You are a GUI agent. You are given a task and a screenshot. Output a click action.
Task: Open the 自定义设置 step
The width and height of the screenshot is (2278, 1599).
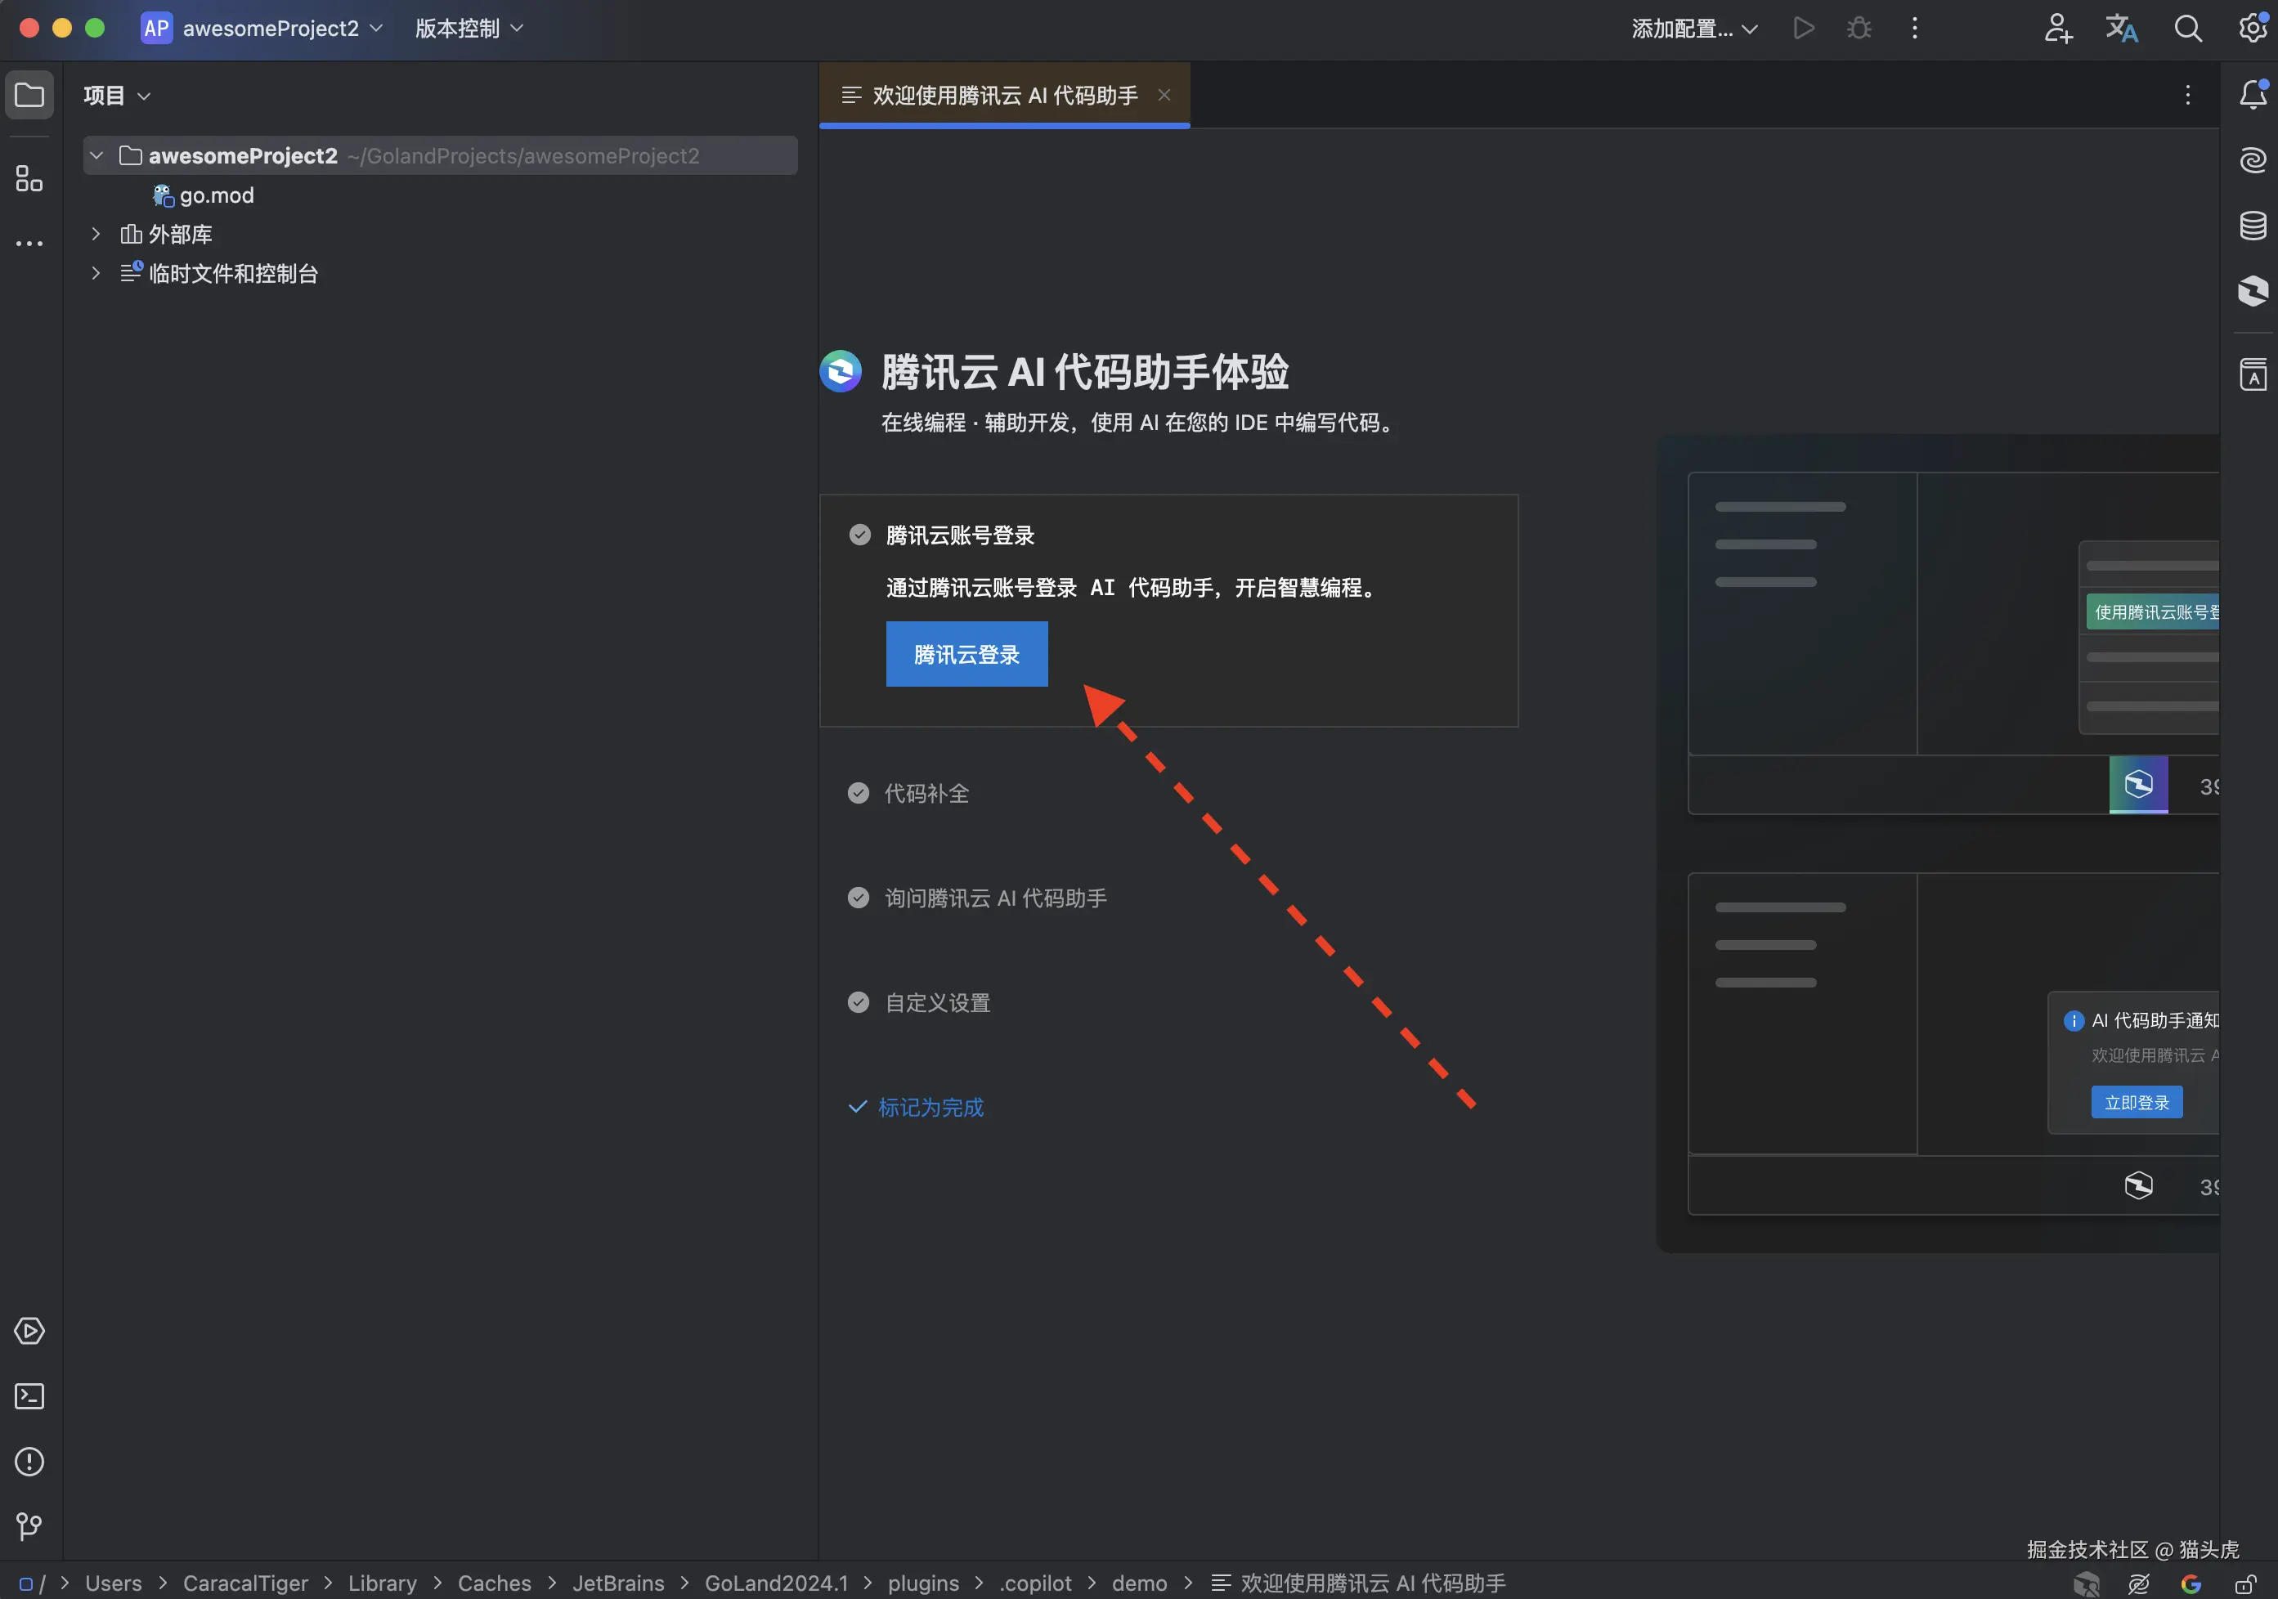[938, 1003]
